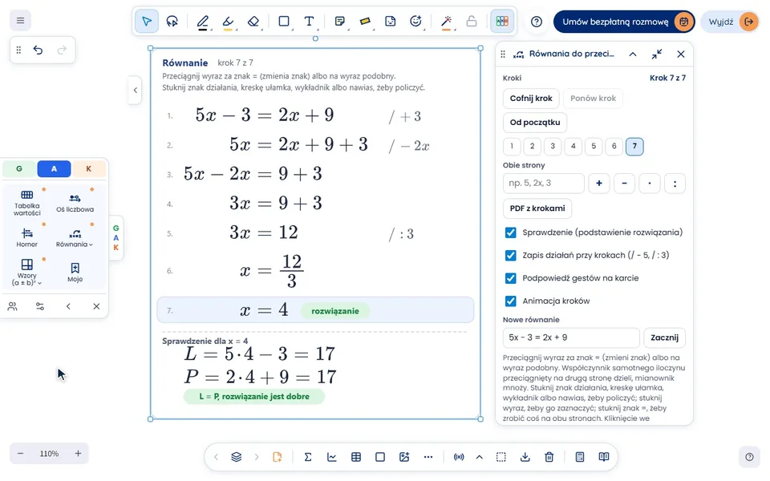This screenshot has width=770, height=481.
Task: Select the text tool
Action: (309, 21)
